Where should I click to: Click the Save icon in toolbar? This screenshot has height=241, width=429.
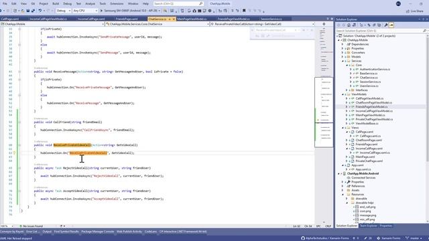point(28,11)
